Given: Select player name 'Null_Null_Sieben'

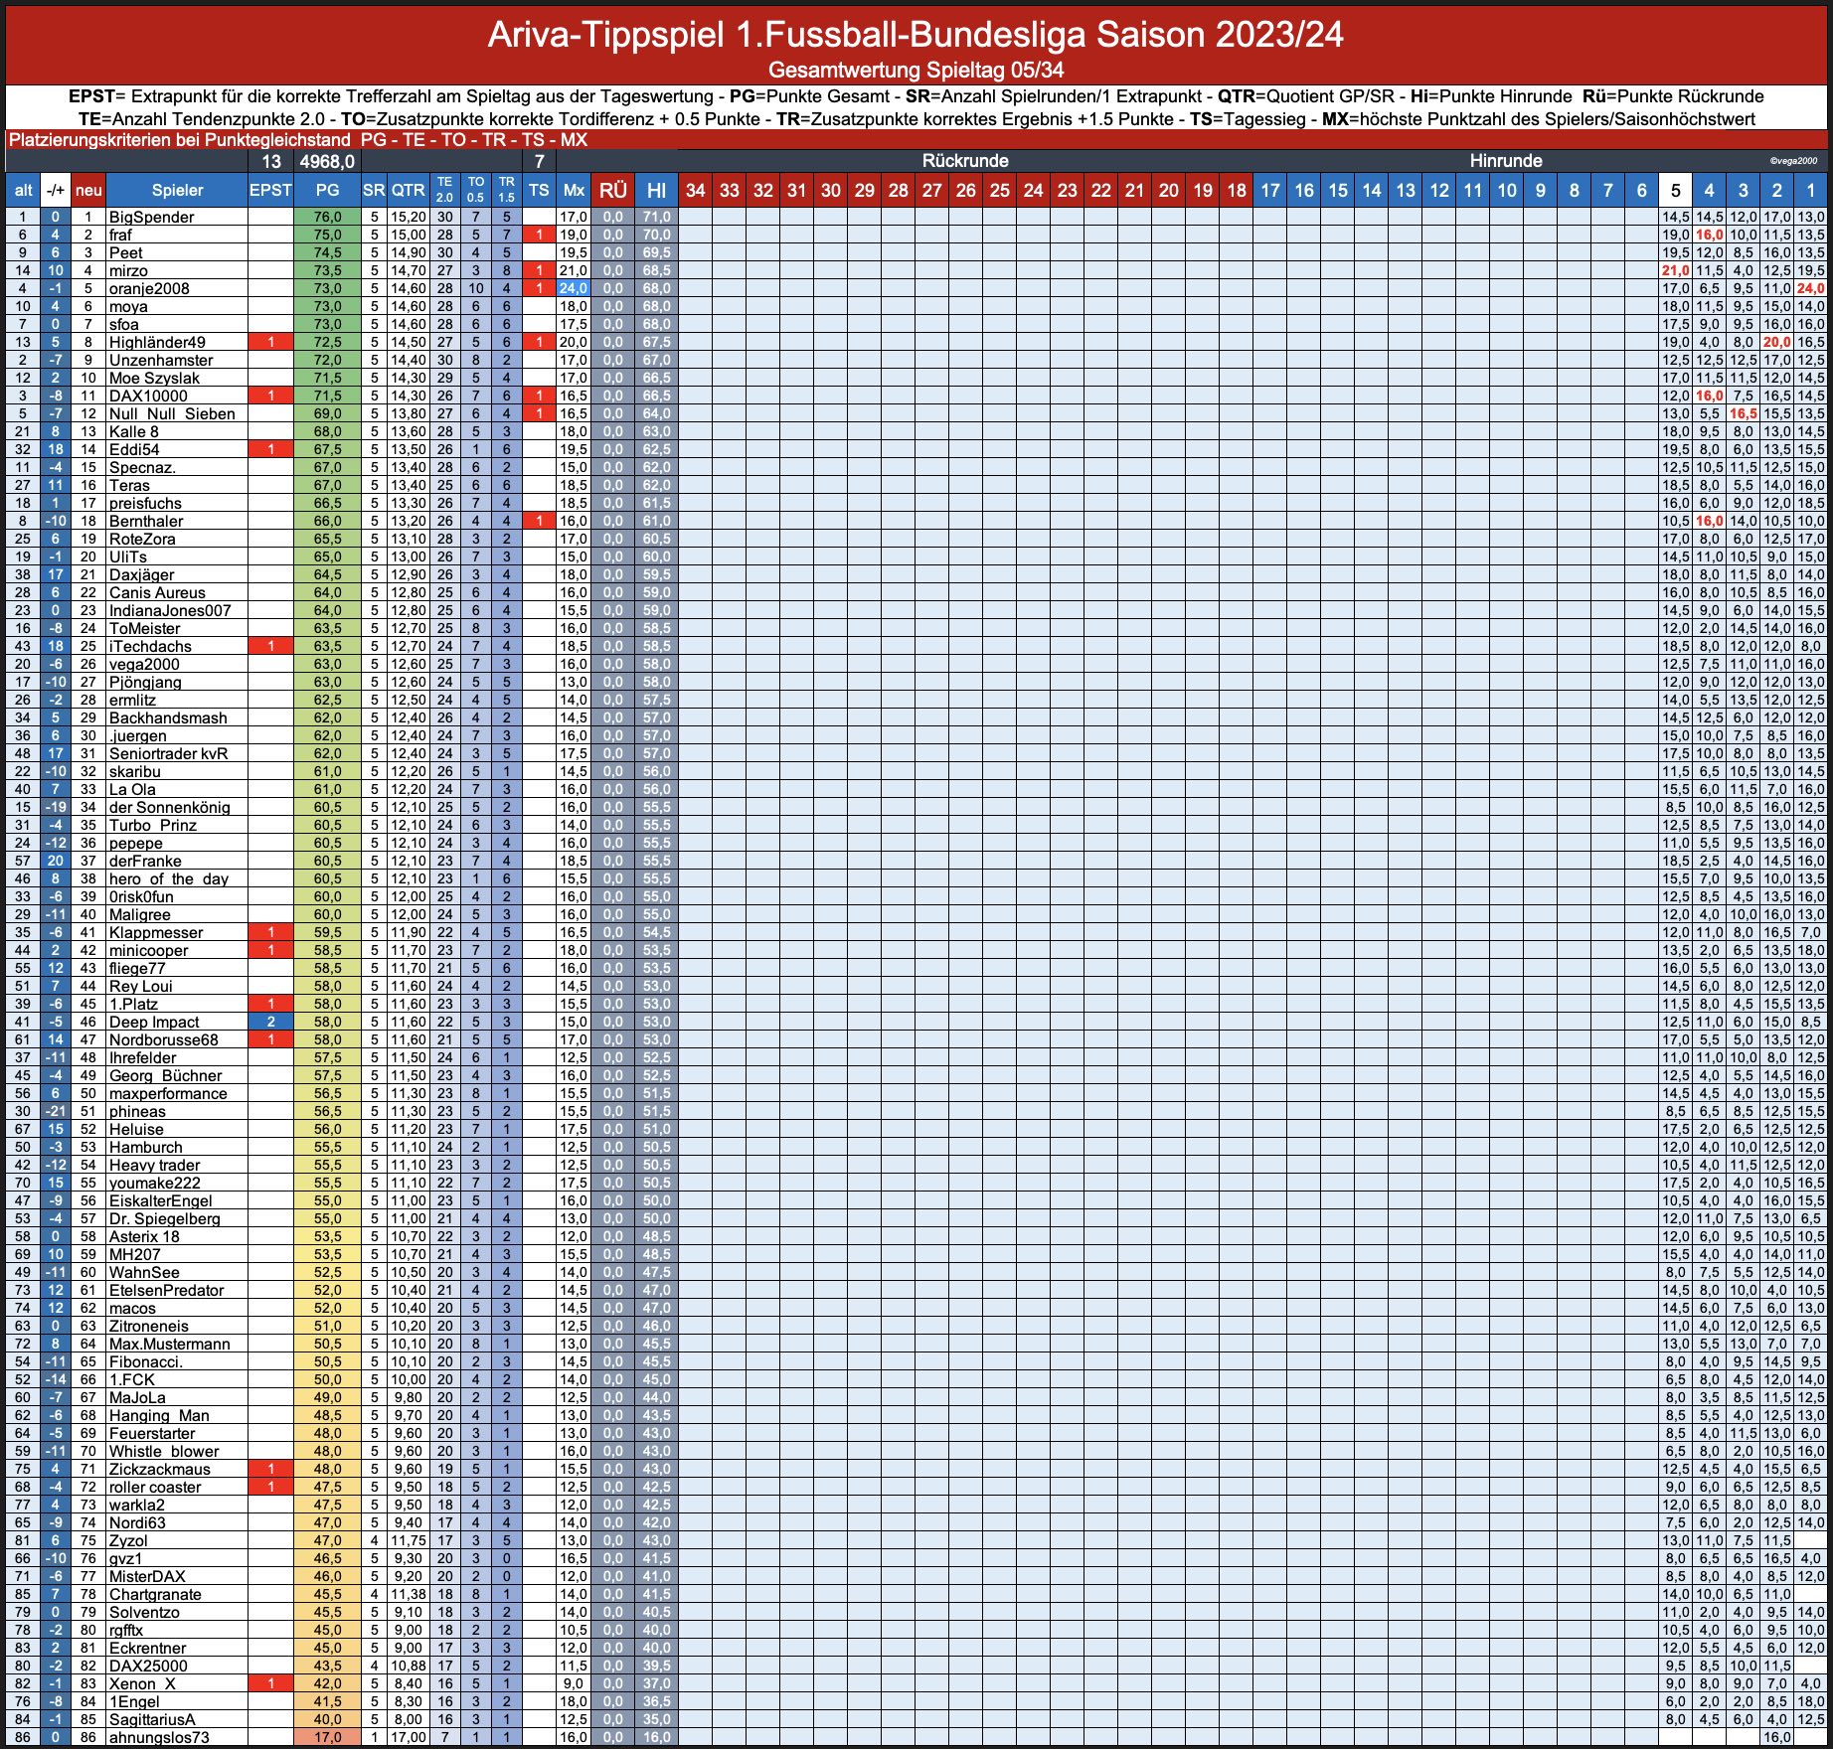Looking at the screenshot, I should pos(172,413).
